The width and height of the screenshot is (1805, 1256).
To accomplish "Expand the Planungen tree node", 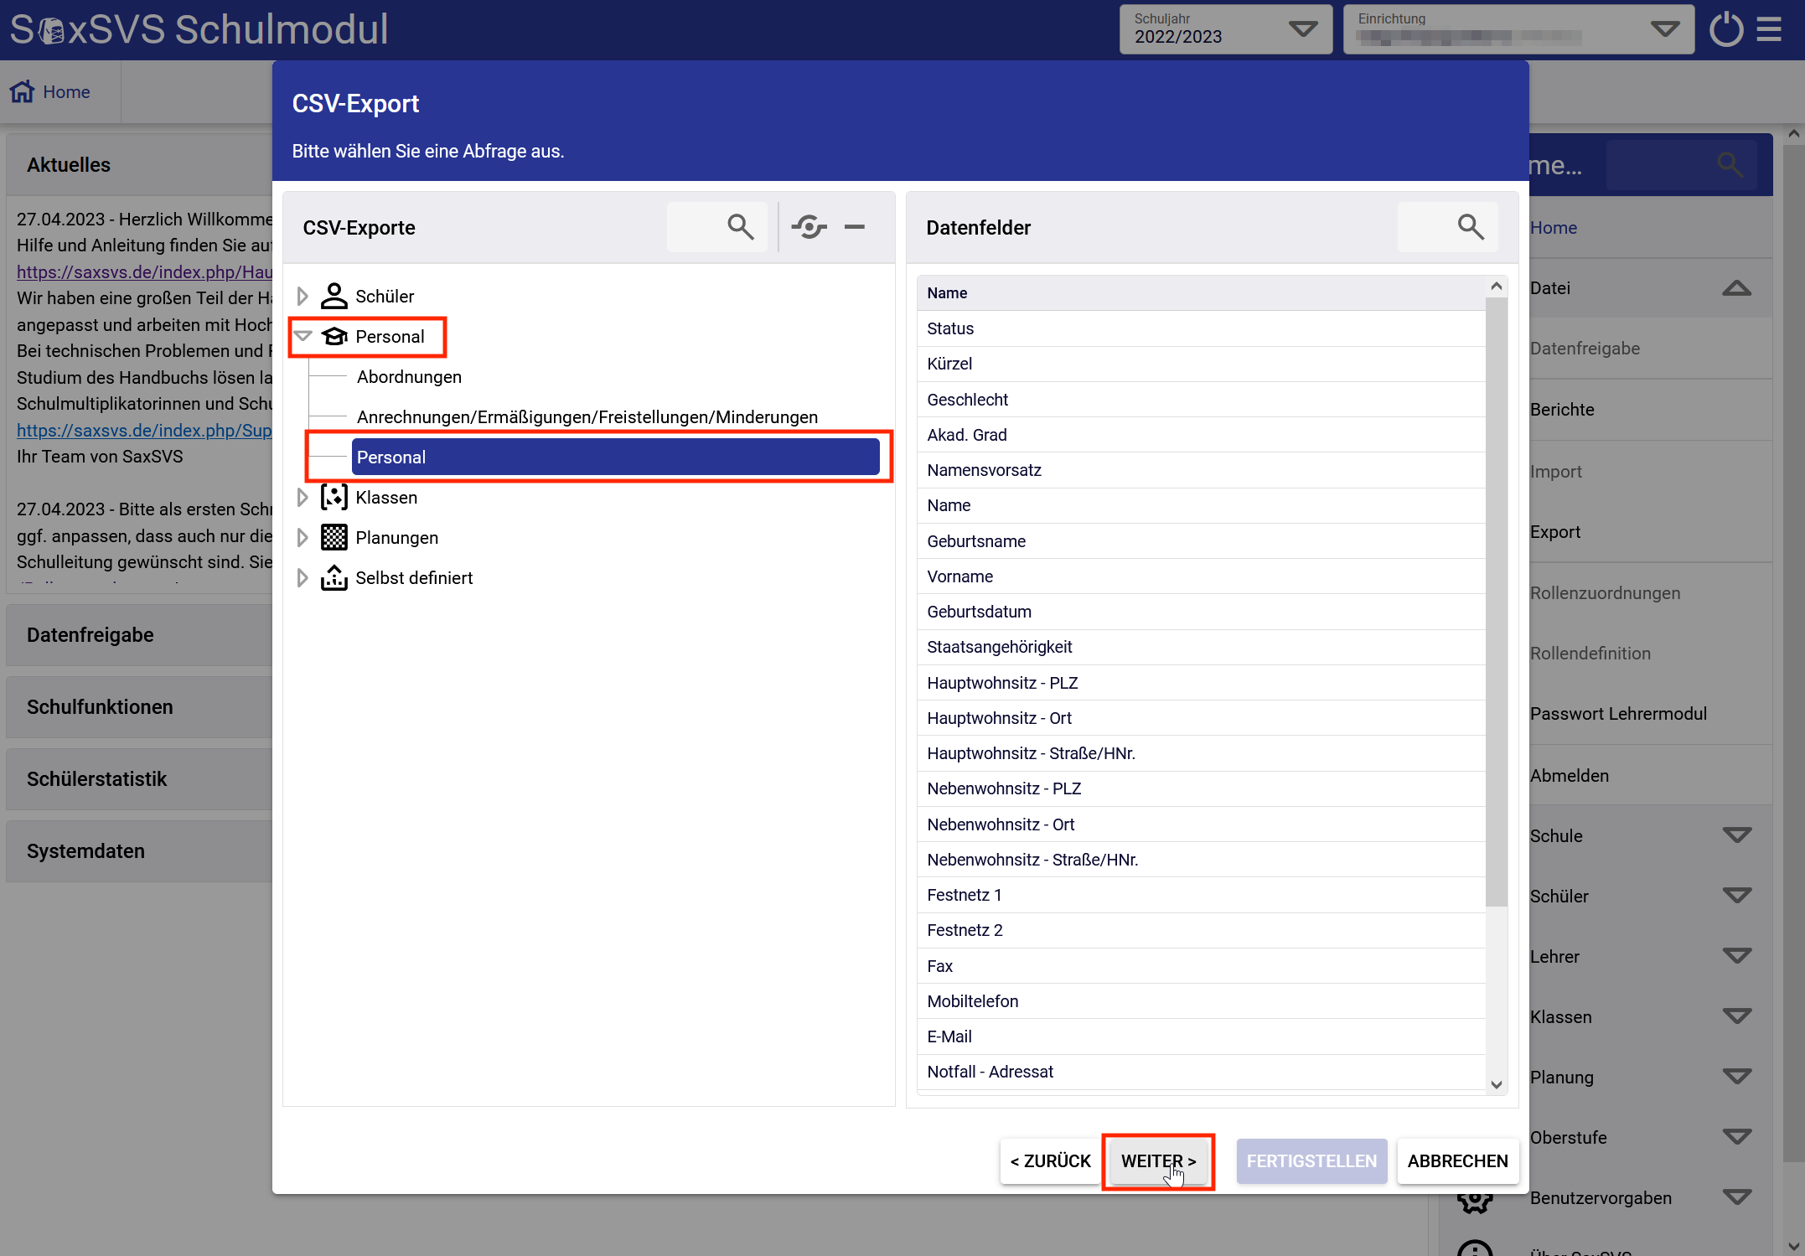I will coord(303,537).
